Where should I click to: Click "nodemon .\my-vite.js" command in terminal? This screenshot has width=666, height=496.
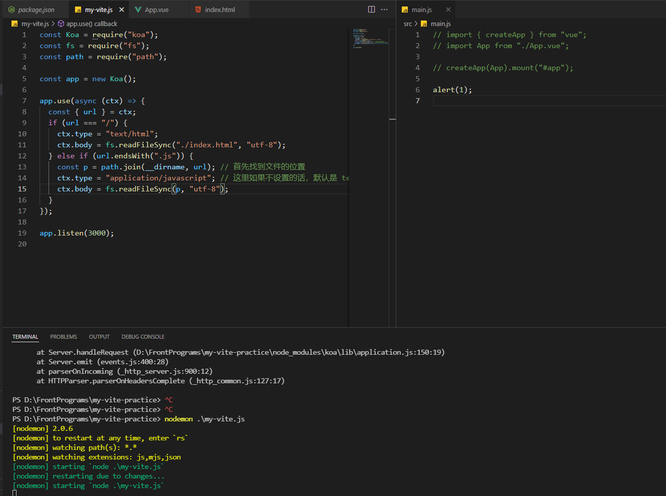click(205, 419)
